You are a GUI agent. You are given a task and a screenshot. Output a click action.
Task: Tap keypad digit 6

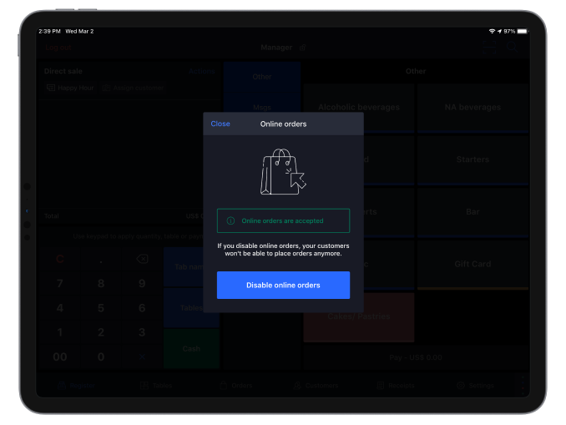click(x=142, y=308)
